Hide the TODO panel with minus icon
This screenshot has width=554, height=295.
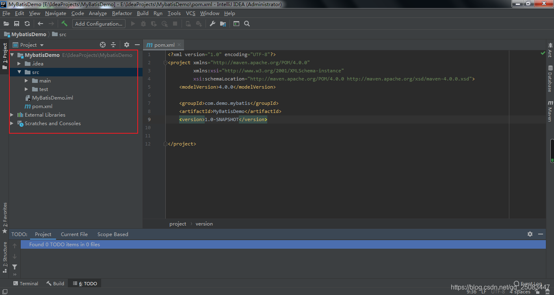click(x=541, y=234)
